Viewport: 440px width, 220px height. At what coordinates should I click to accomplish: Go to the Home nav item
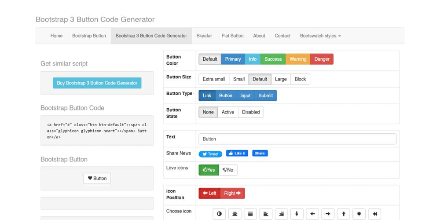56,36
